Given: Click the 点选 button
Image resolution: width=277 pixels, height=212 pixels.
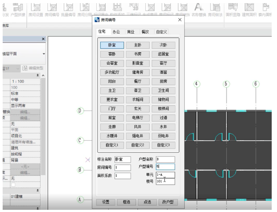Looking at the screenshot, I should [x=147, y=202].
